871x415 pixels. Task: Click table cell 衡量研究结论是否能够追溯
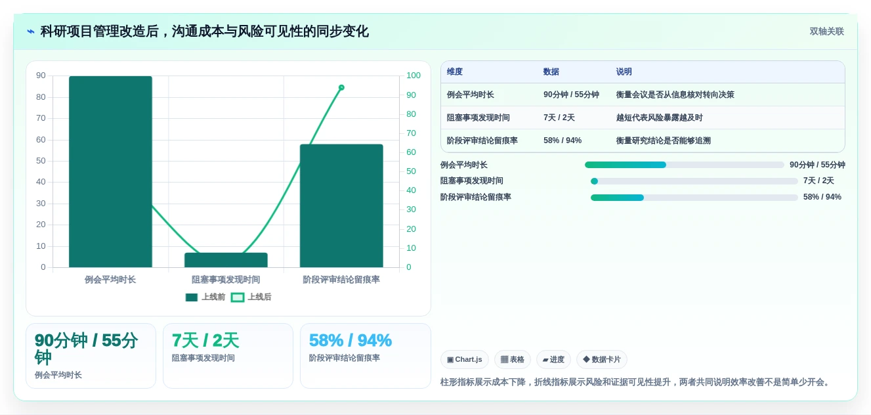[664, 141]
